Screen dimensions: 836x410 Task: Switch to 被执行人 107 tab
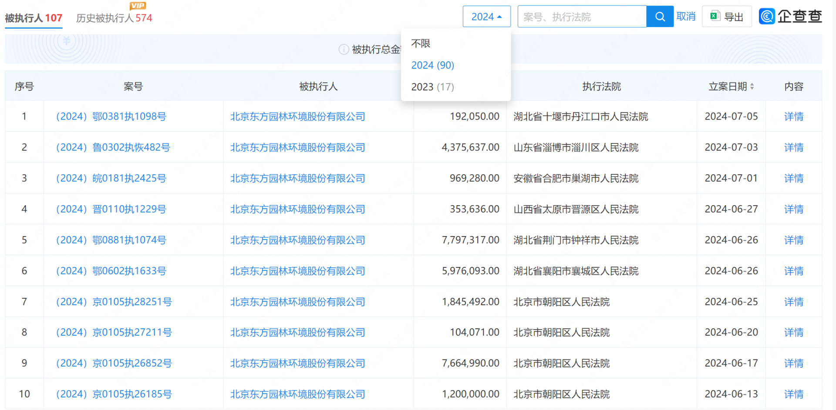click(34, 18)
